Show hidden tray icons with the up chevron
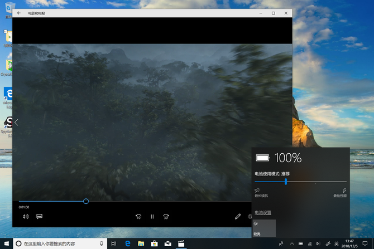374x249 pixels. point(292,243)
